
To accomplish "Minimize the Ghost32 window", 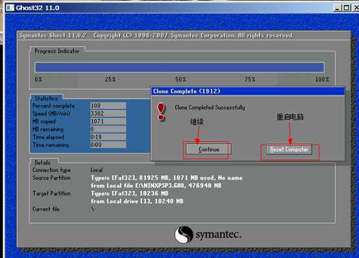I will point(337,8).
